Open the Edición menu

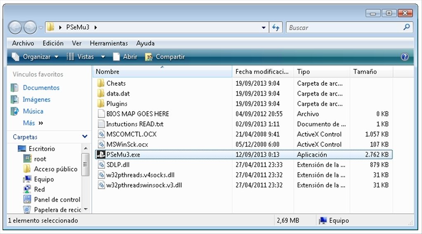point(53,43)
